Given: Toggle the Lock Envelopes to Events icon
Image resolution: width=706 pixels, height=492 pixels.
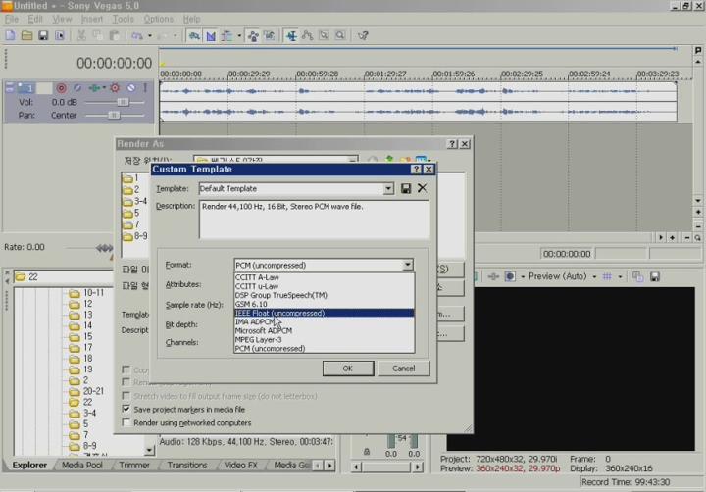Looking at the screenshot, I should (253, 35).
